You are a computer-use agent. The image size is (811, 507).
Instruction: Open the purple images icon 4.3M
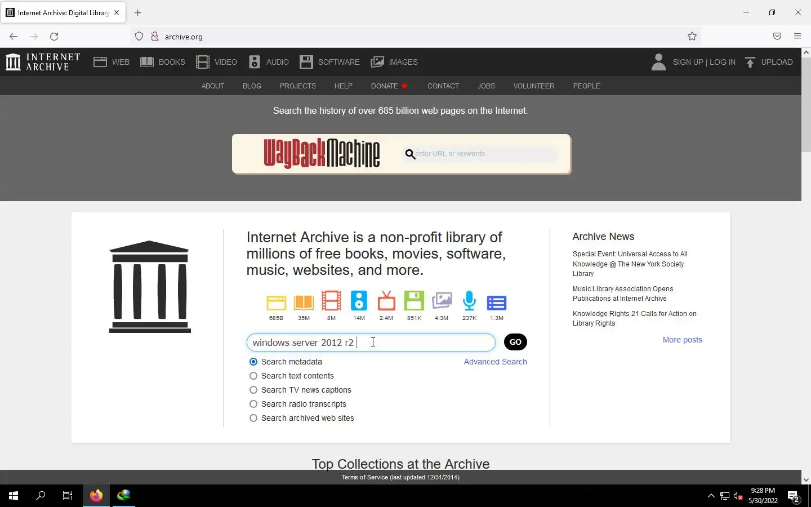(x=442, y=301)
